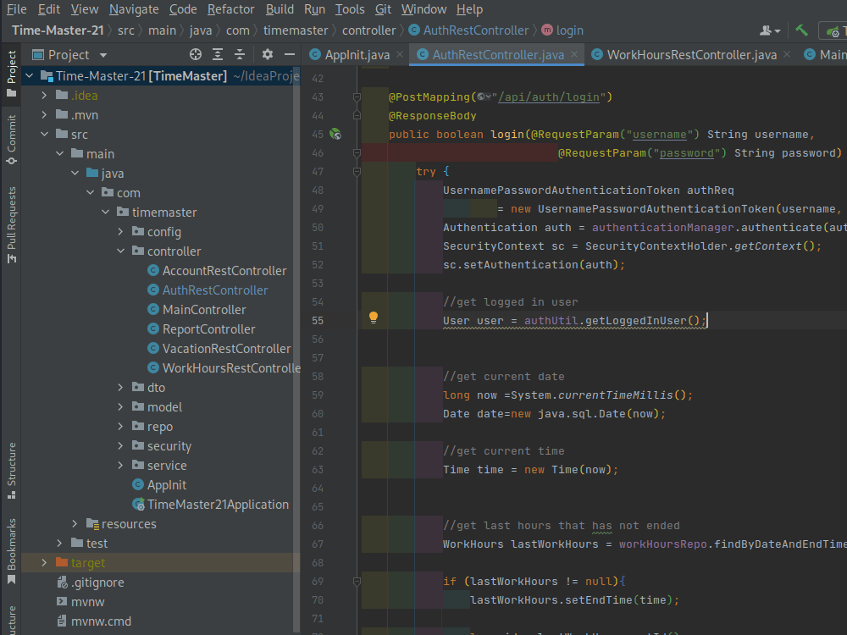Click the Select Opened File locate icon

[x=196, y=54]
